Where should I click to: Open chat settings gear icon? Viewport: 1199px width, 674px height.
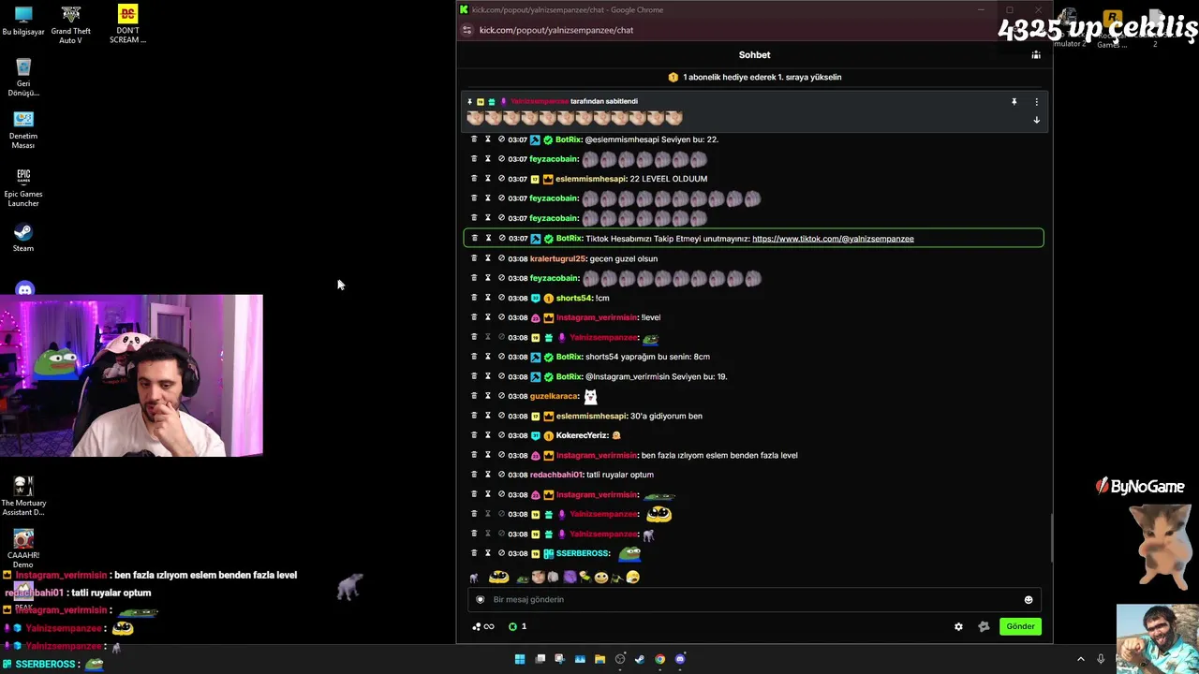pyautogui.click(x=958, y=627)
